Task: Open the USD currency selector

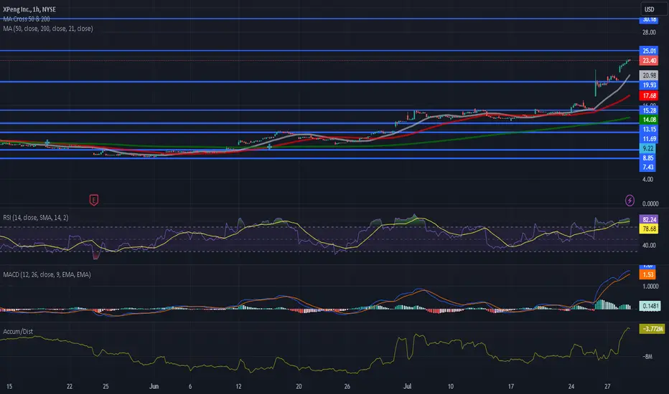Action: point(654,9)
